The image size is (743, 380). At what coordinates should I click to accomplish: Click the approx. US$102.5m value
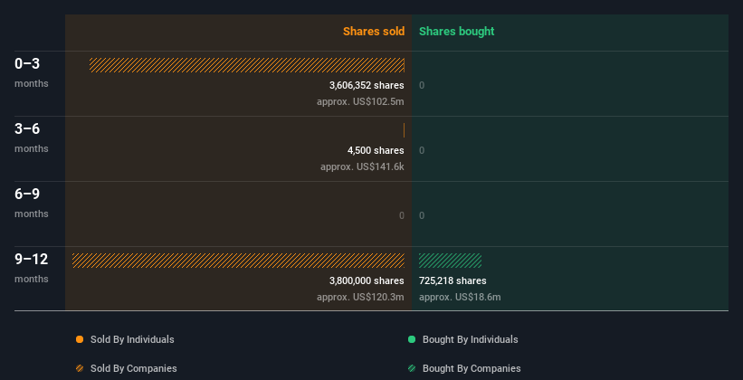click(x=360, y=102)
